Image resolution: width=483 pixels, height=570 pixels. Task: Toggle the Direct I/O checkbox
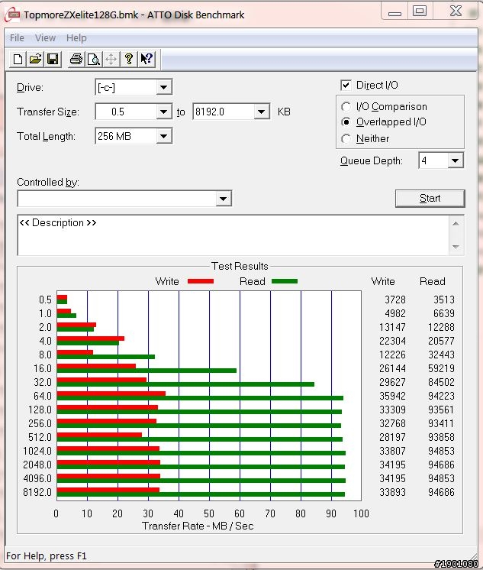(346, 85)
